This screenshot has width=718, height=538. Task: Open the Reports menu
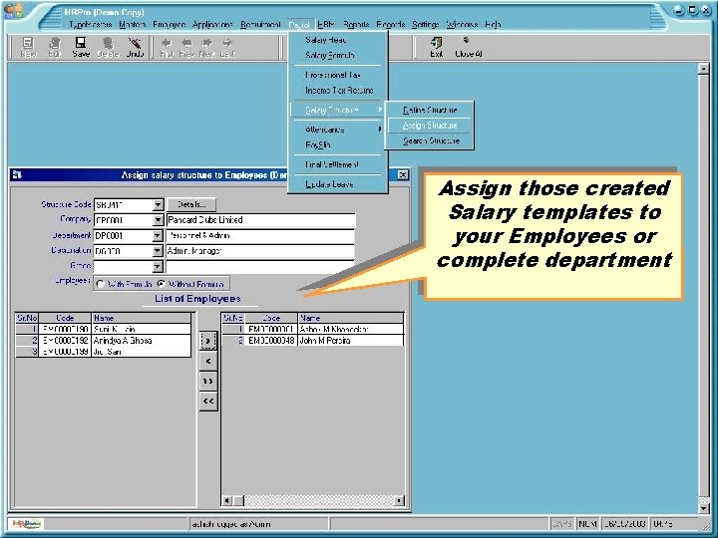pos(356,25)
